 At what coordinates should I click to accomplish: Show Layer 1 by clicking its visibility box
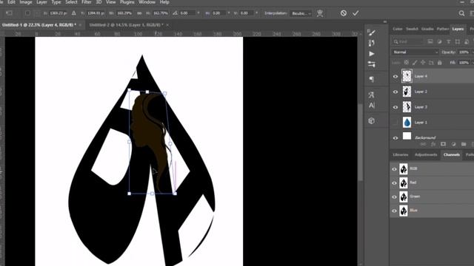395,123
